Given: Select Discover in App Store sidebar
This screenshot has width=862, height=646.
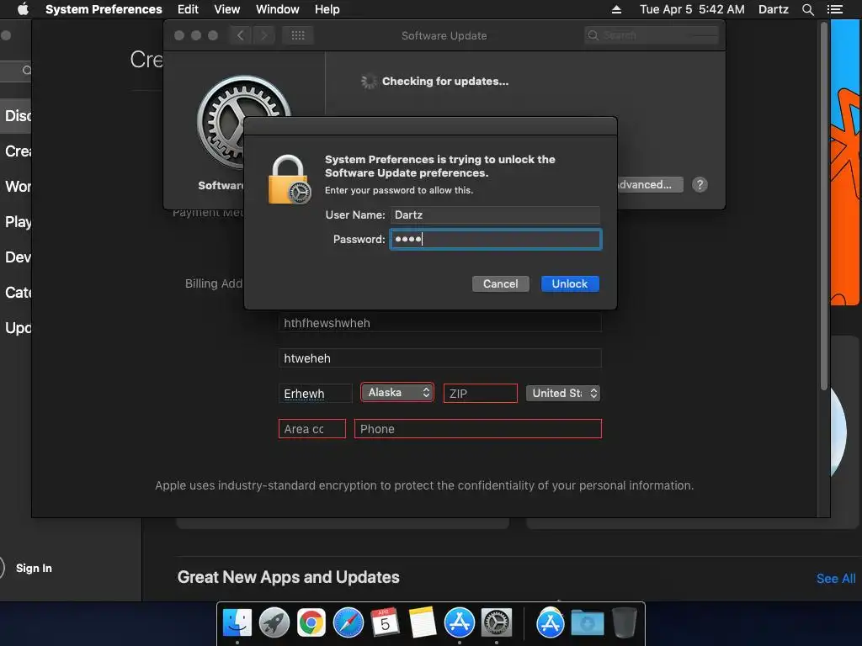Looking at the screenshot, I should [x=16, y=116].
